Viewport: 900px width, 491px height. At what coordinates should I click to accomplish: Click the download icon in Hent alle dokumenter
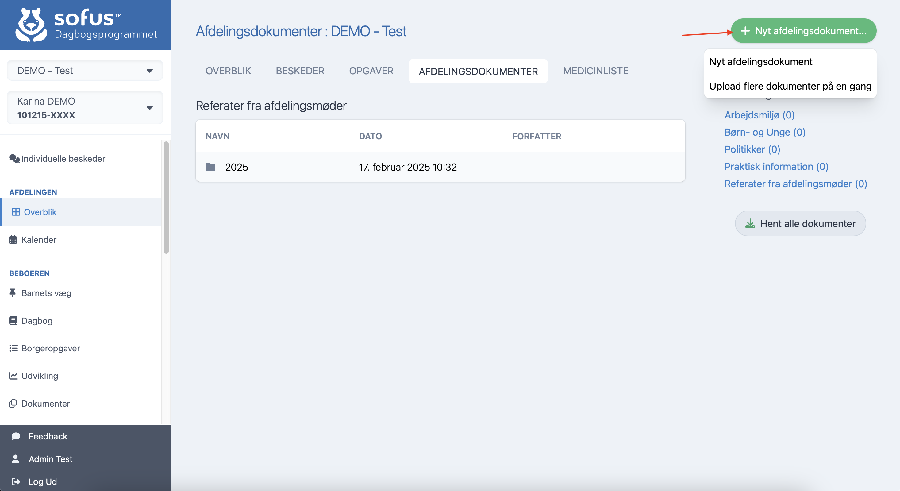click(750, 223)
